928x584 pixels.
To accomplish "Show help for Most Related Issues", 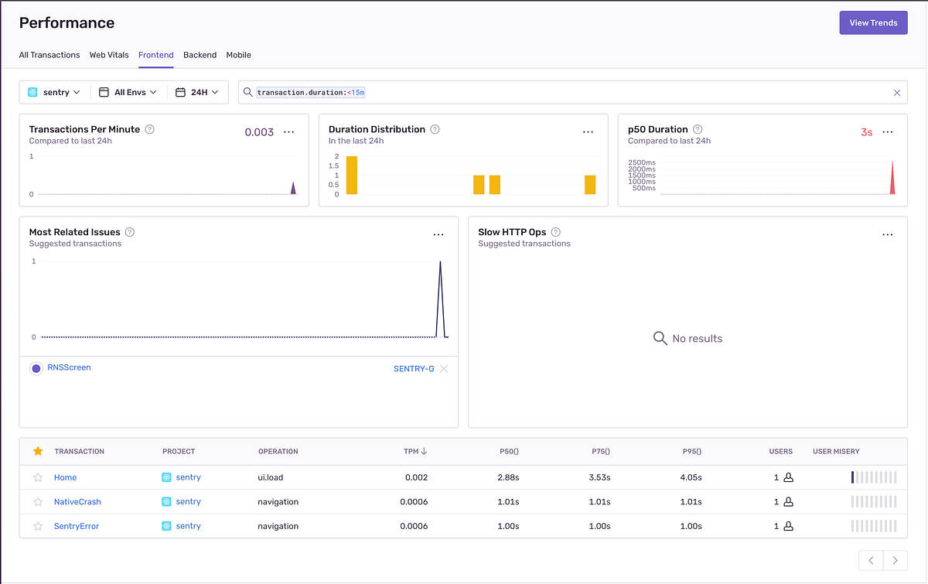I will pyautogui.click(x=130, y=232).
